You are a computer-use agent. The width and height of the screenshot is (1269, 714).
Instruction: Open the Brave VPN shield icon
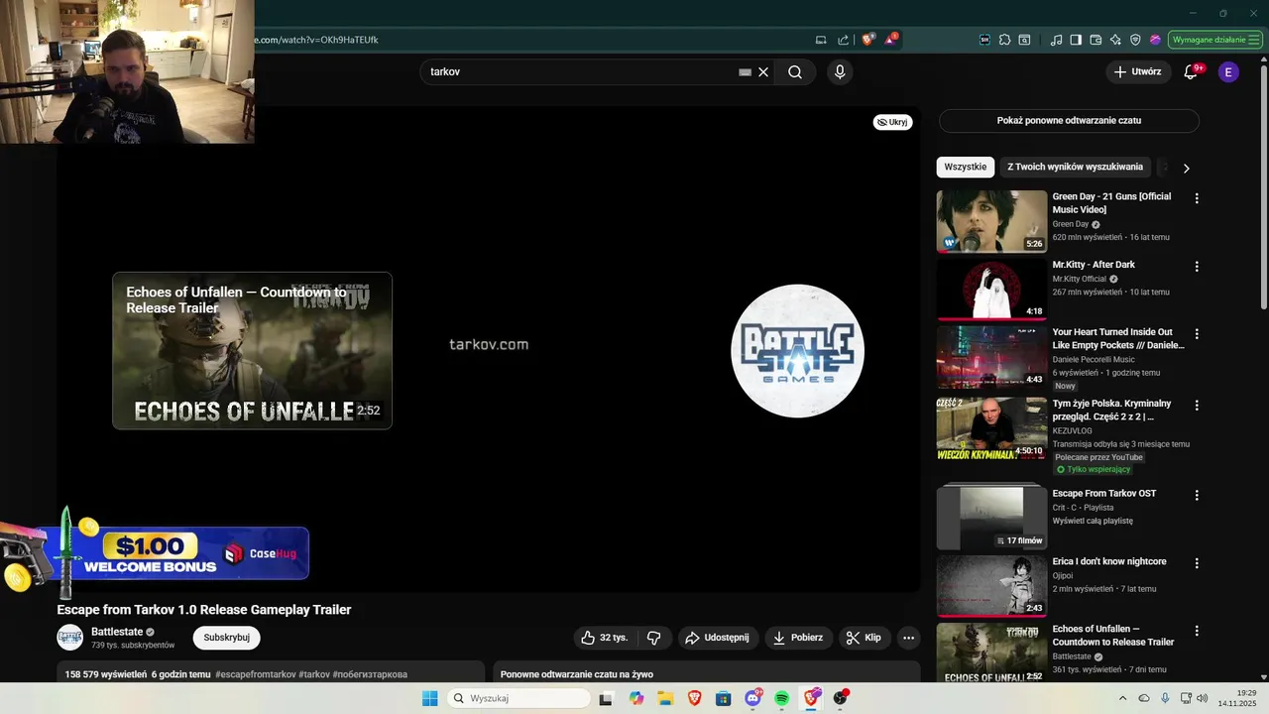pos(1135,40)
